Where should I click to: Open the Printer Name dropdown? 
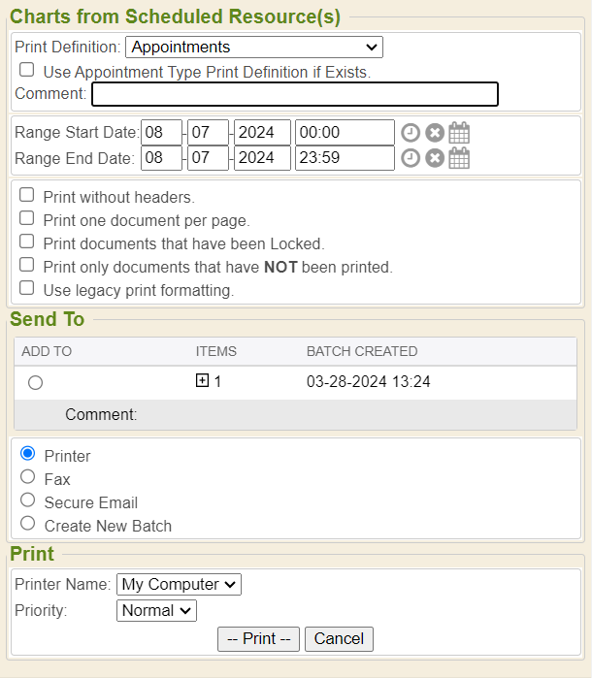coord(179,584)
